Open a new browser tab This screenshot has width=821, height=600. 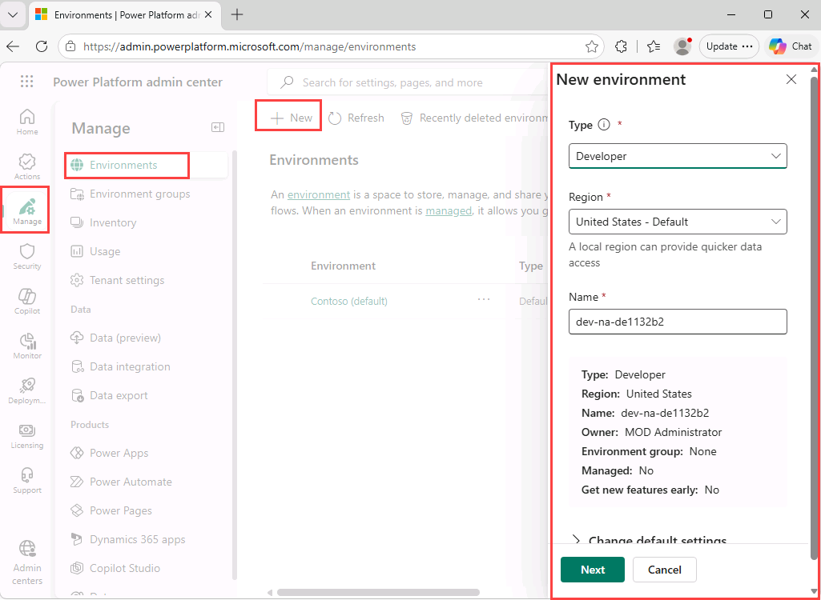point(237,14)
